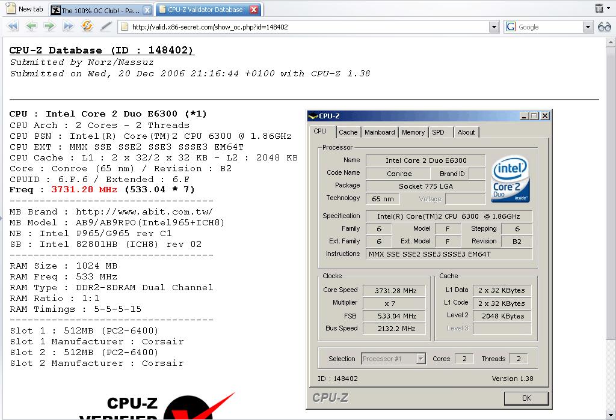The image size is (616, 420).
Task: Go back with the green Back arrow
Action: [31, 26]
